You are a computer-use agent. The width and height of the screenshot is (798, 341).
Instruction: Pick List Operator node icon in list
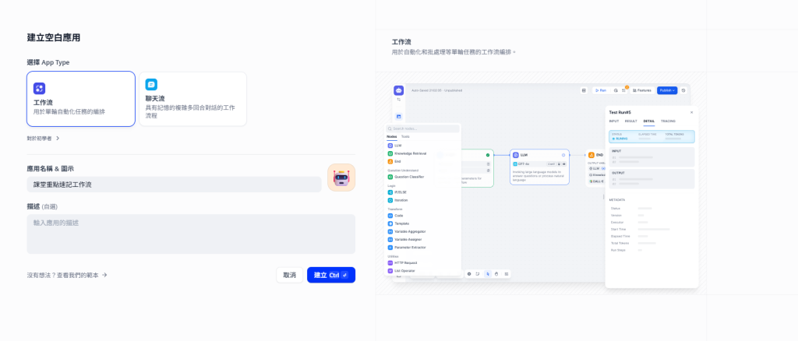(x=390, y=271)
